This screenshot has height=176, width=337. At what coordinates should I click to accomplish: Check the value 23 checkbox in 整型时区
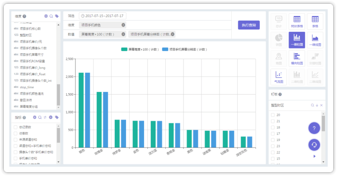coord(273,146)
